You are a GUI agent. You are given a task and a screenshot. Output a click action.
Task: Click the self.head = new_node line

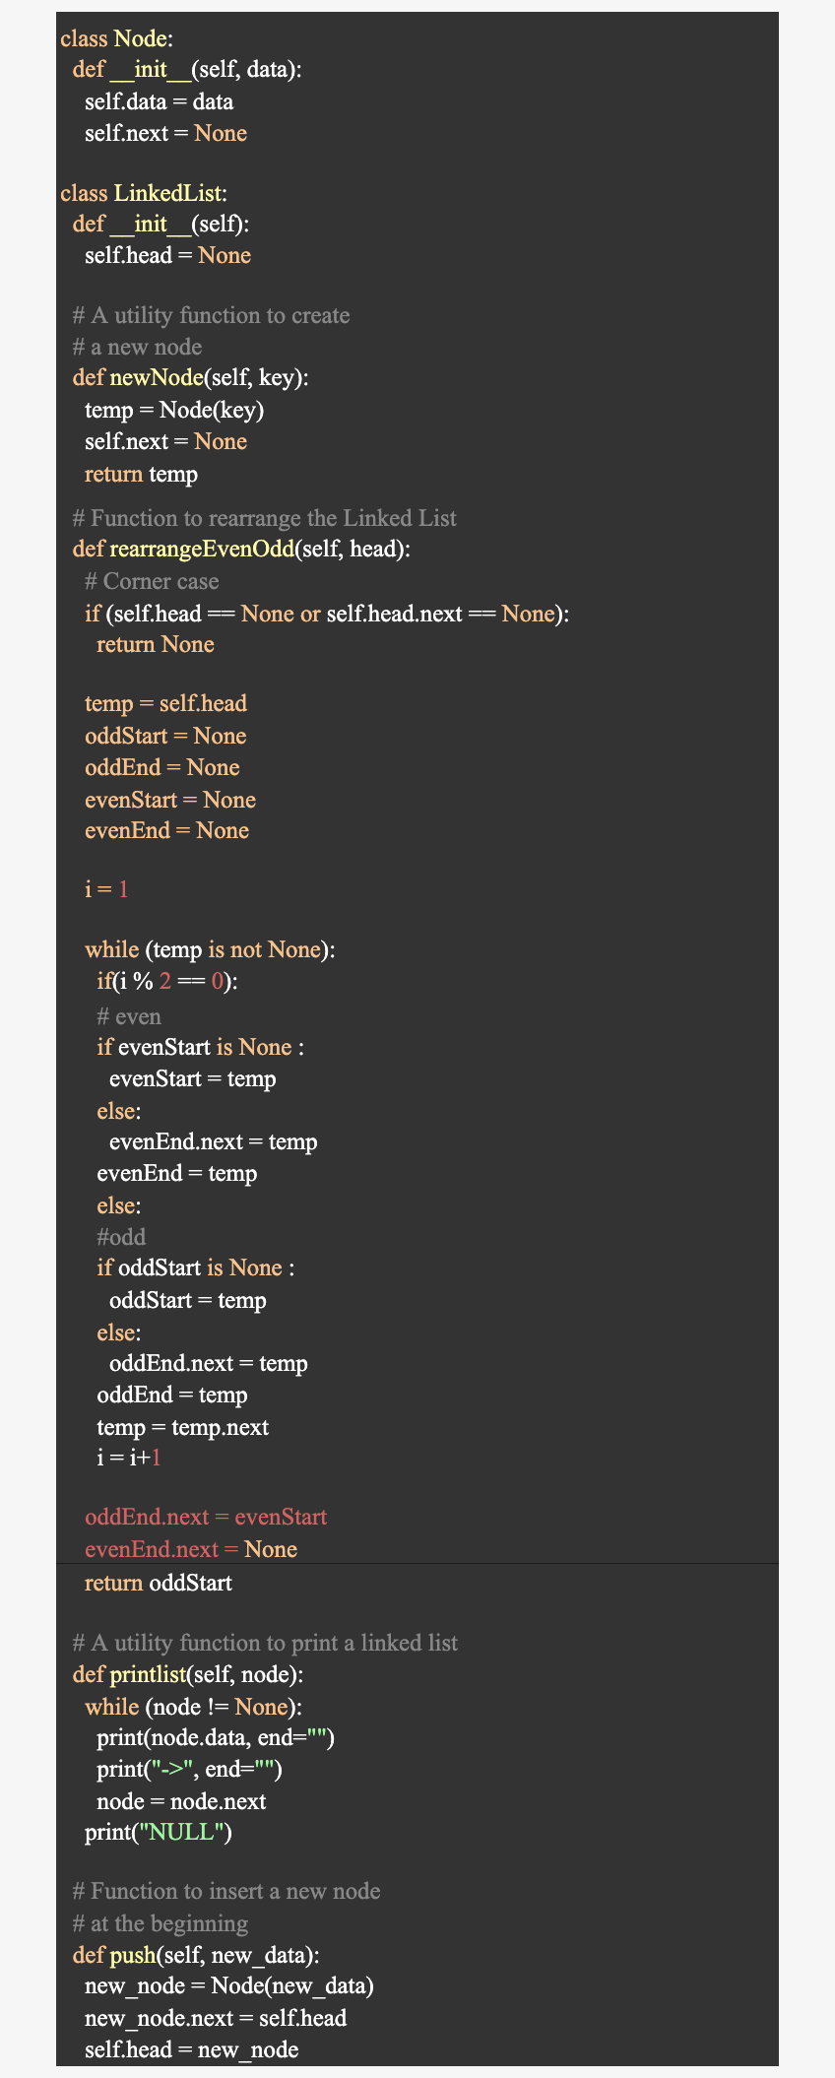click(191, 2050)
